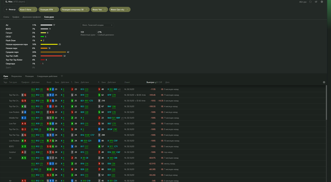331x182 pixels.
Task: Click the A J hole cards in Gutshot row
Action: [24, 152]
